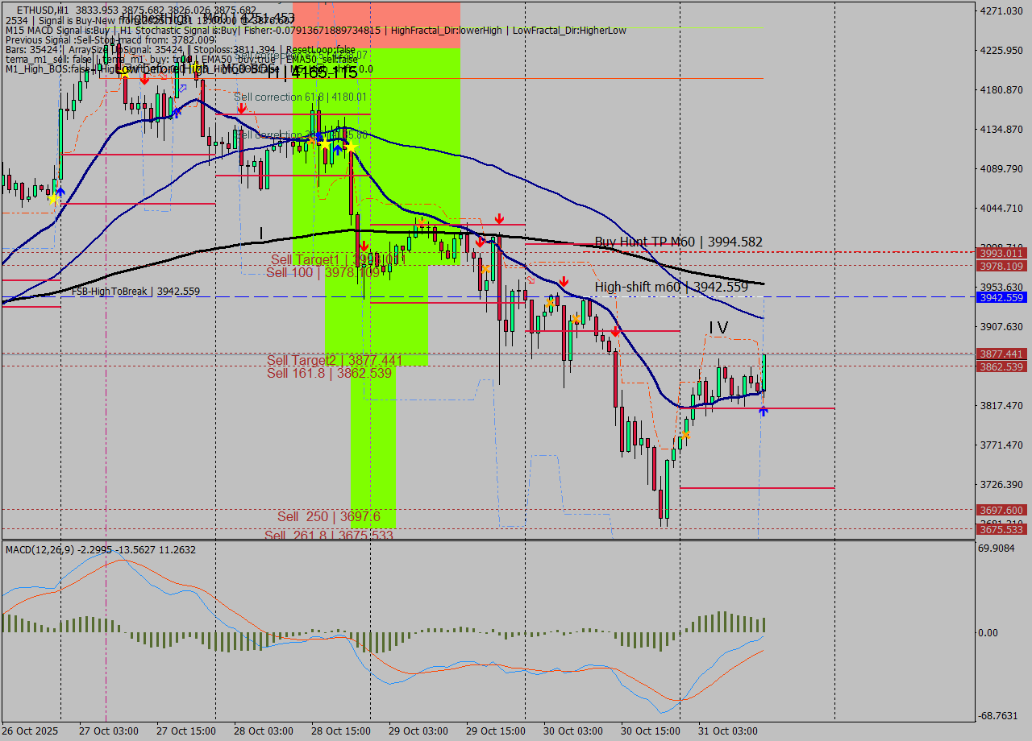Screen dimensions: 1032x741
Task: Click the Roman numeral IV wave label
Action: (718, 327)
